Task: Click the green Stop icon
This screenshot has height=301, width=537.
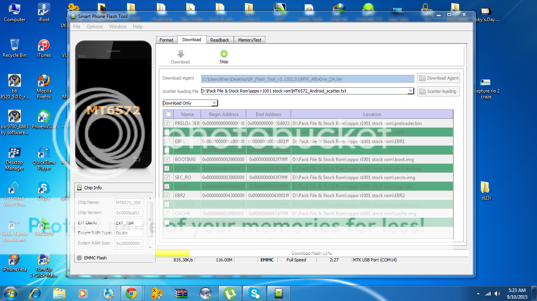Action: [224, 54]
